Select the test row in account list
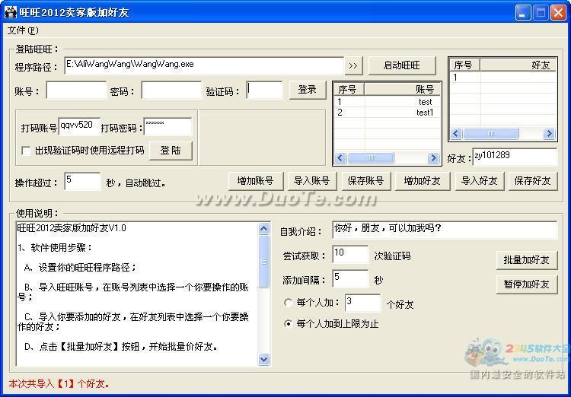 (x=386, y=102)
